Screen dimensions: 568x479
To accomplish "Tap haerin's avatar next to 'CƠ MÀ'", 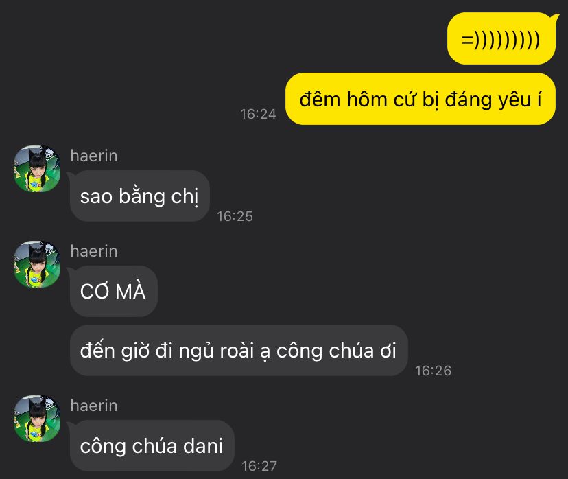I will [x=37, y=264].
